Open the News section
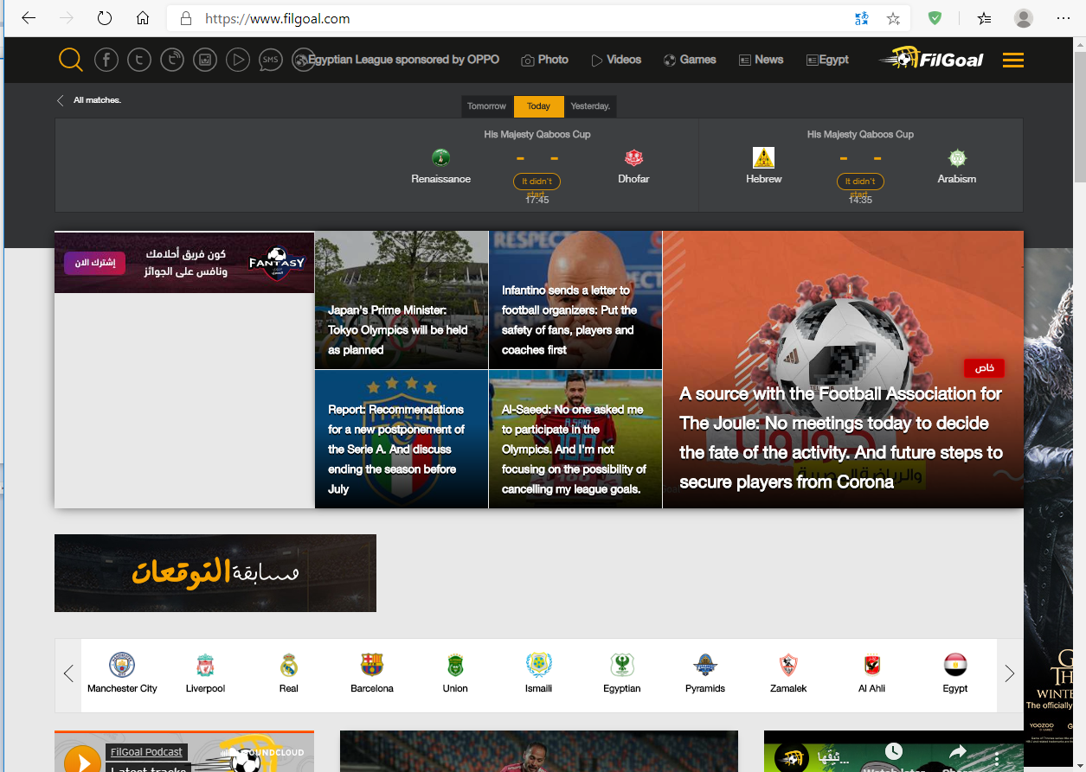This screenshot has height=772, width=1086. point(761,60)
